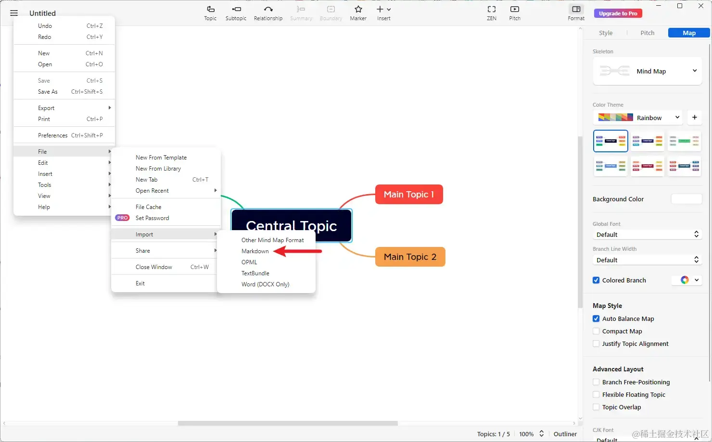Enable Branch Free-Positioning checkbox
Image resolution: width=712 pixels, height=442 pixels.
pos(596,382)
